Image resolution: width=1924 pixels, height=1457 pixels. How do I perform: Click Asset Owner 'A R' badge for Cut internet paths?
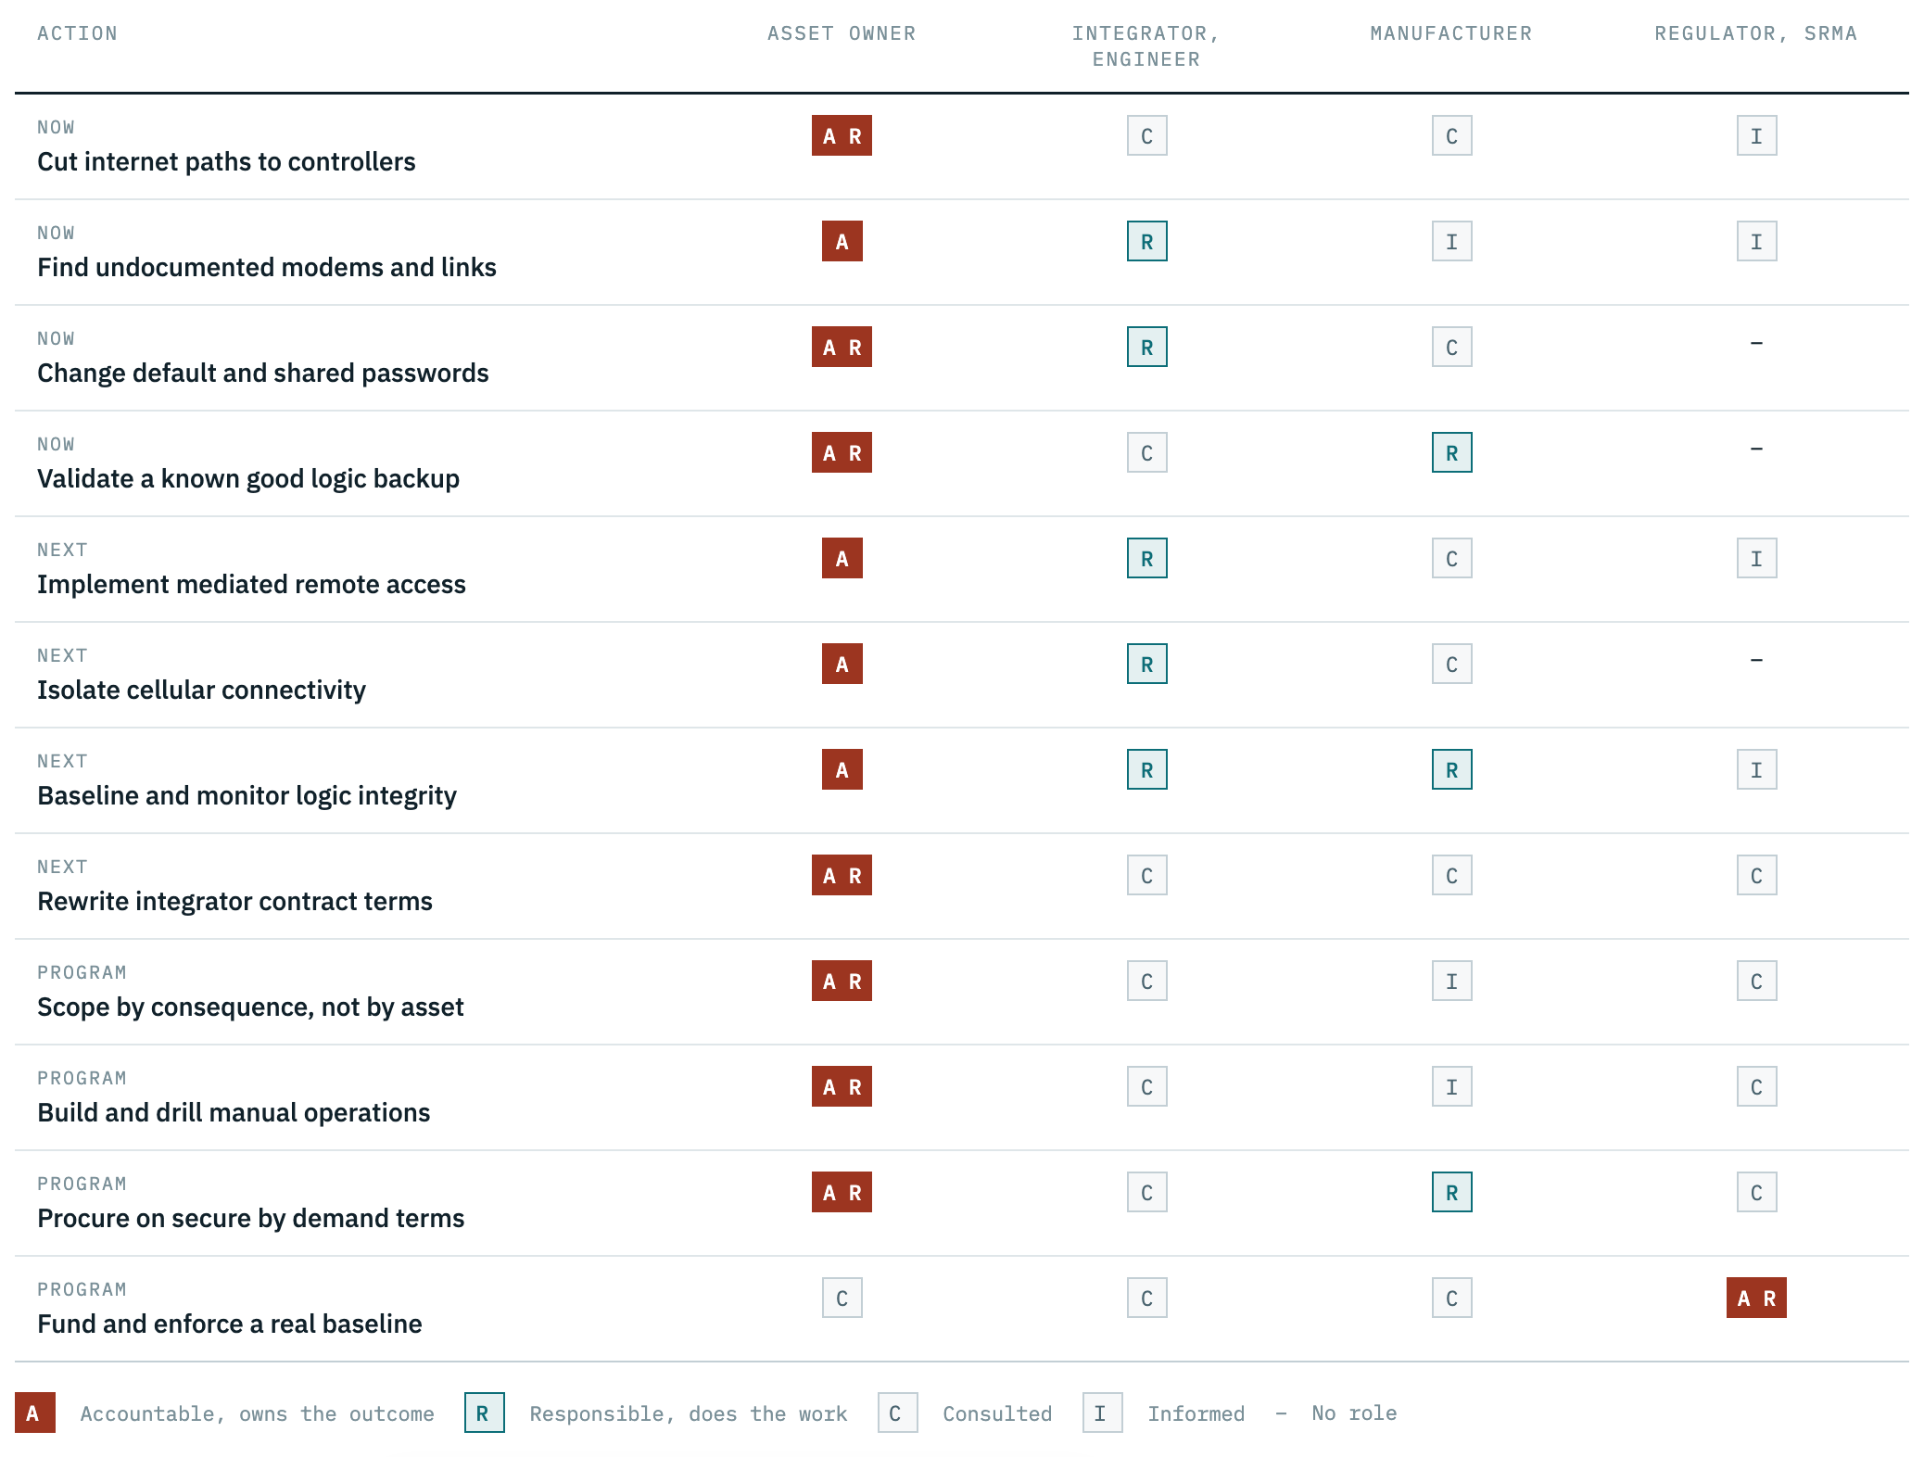[x=842, y=135]
